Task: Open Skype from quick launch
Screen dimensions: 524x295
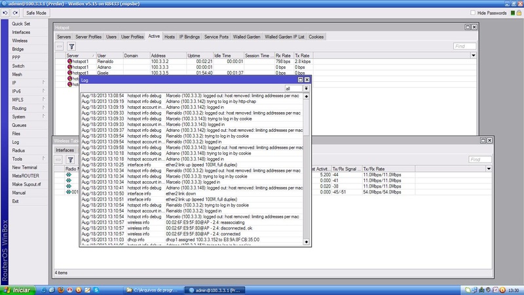Action: 96,290
